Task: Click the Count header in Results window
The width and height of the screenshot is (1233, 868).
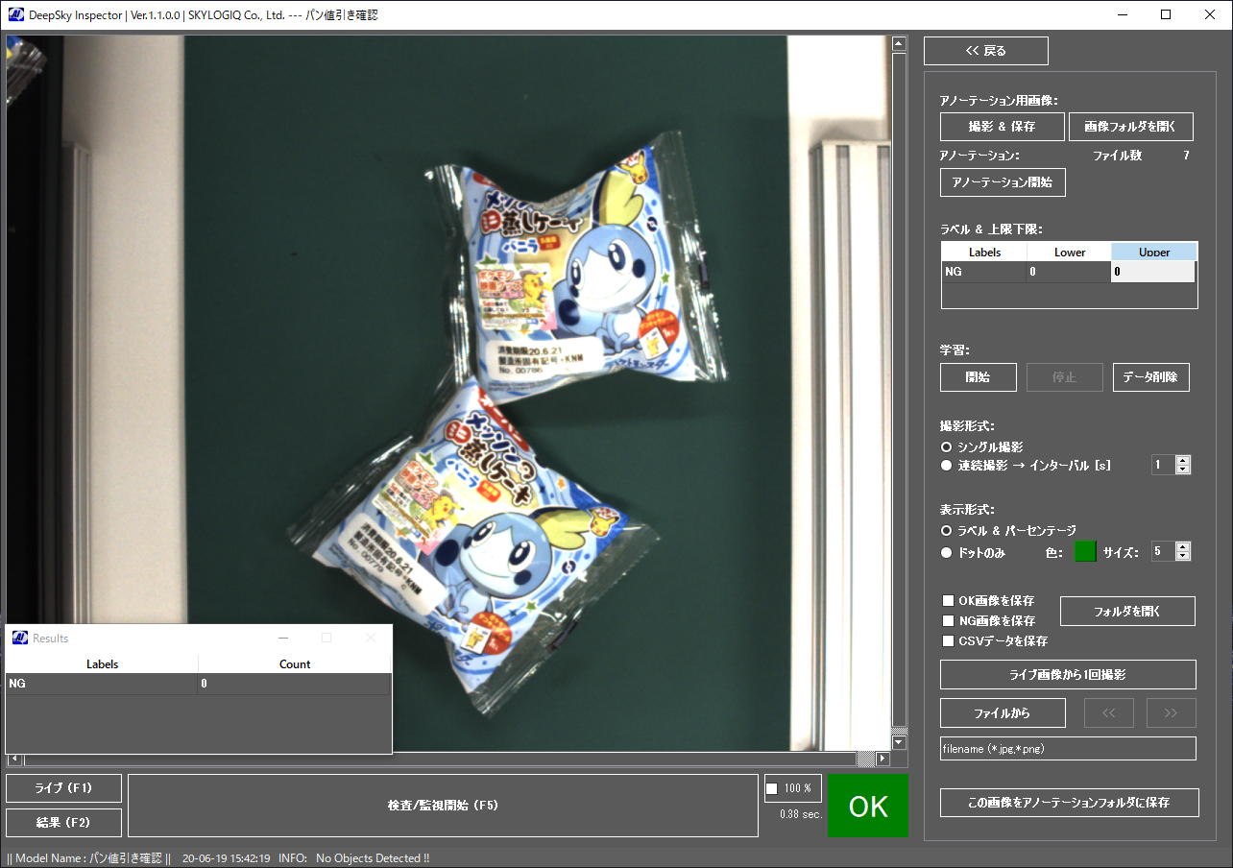Action: (x=295, y=664)
